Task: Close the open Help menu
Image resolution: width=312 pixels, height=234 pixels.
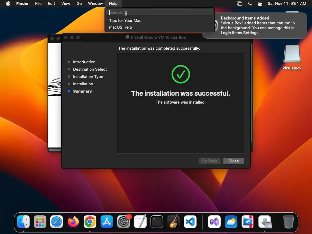Action: click(113, 4)
